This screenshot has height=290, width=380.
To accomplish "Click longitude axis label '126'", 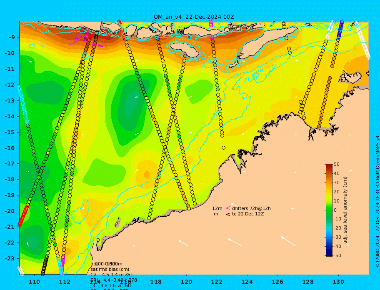I will click(278, 282).
